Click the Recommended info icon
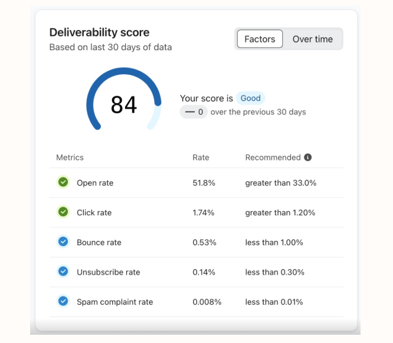This screenshot has width=393, height=343. (x=308, y=157)
